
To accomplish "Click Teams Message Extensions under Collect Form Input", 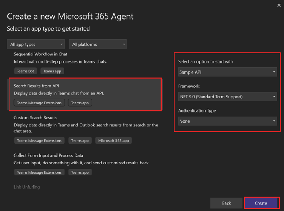I will [x=39, y=172].
